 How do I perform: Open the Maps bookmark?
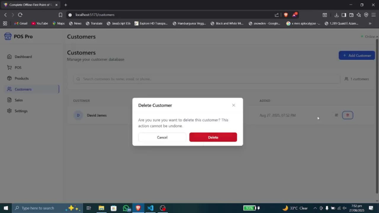pos(58,23)
